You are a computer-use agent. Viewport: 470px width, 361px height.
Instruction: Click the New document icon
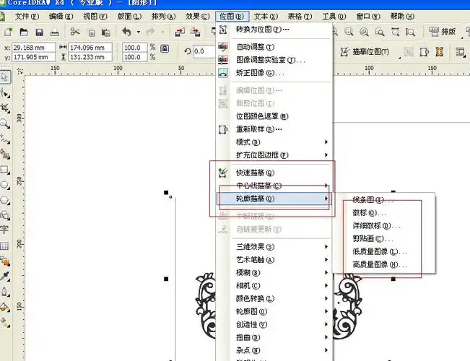pyautogui.click(x=8, y=32)
